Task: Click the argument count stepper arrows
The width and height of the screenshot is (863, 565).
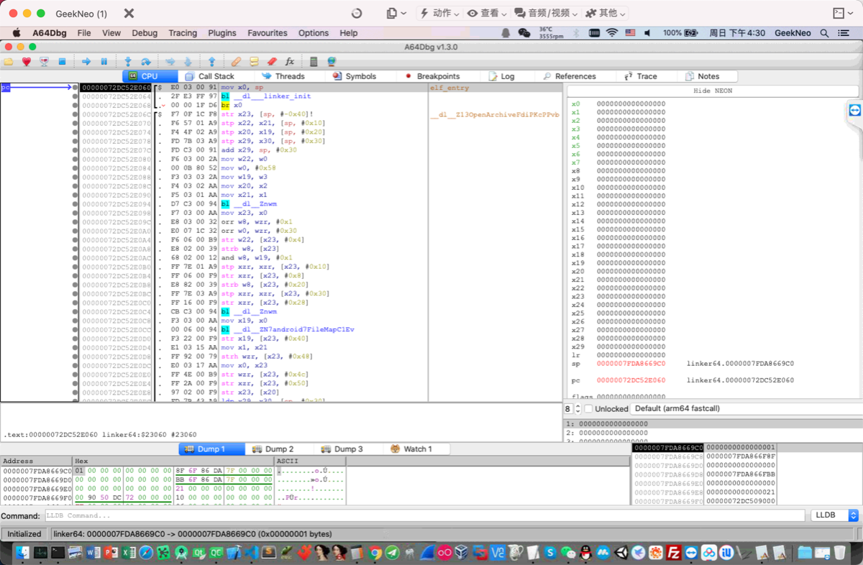Action: click(x=577, y=409)
